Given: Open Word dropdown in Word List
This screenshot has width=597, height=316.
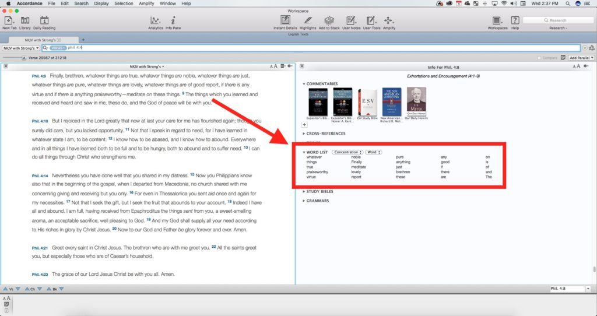Looking at the screenshot, I should (x=374, y=152).
